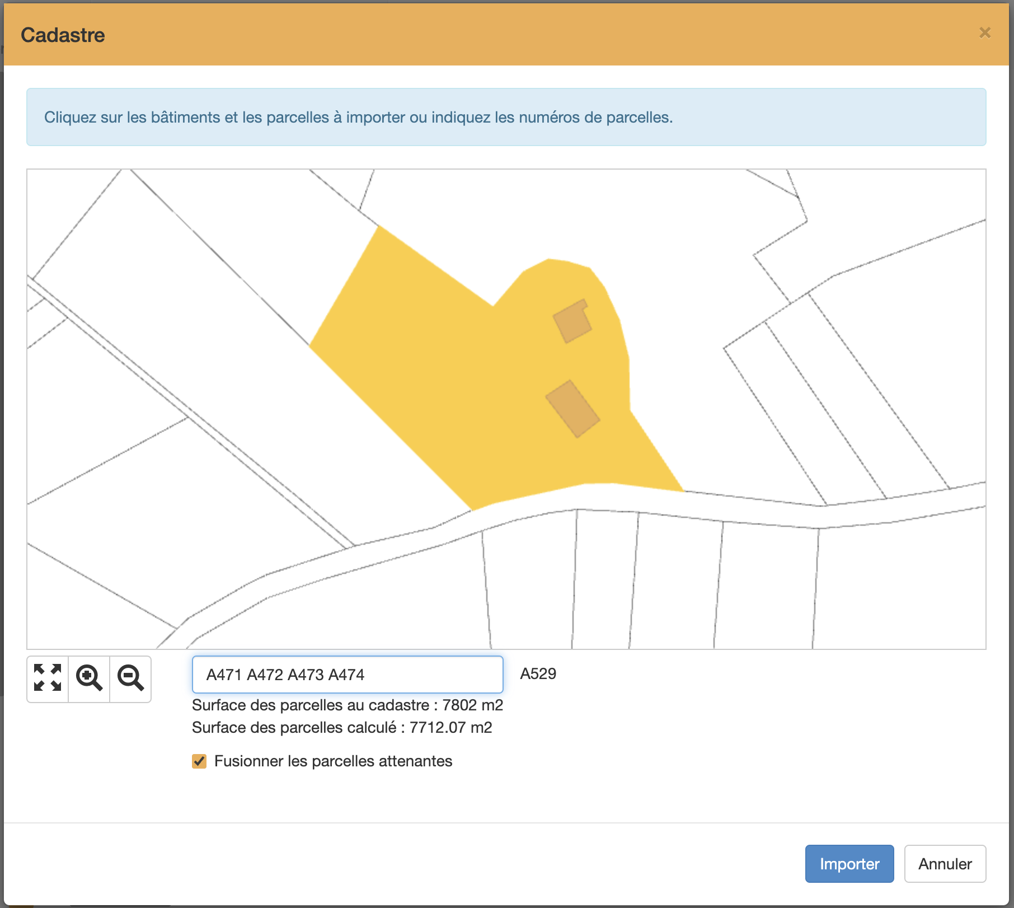The height and width of the screenshot is (908, 1014).
Task: Click the Cadastre dialog title
Action: [x=63, y=35]
